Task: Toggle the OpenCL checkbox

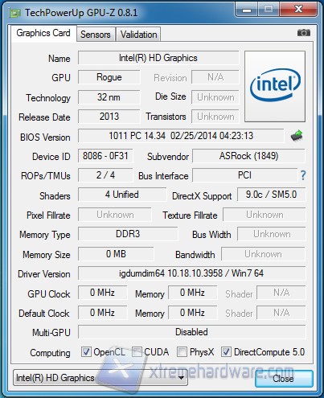Action: [x=86, y=351]
